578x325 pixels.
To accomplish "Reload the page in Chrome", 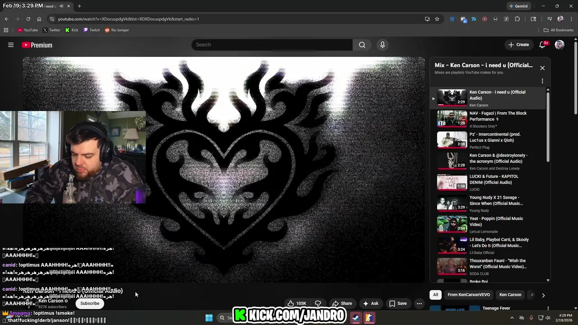I will [28, 19].
